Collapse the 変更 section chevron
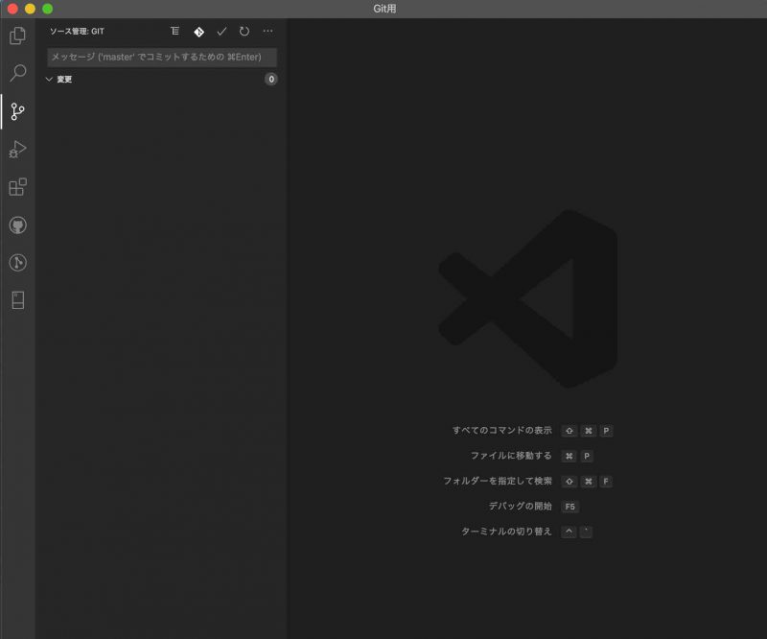Image resolution: width=767 pixels, height=639 pixels. (49, 79)
